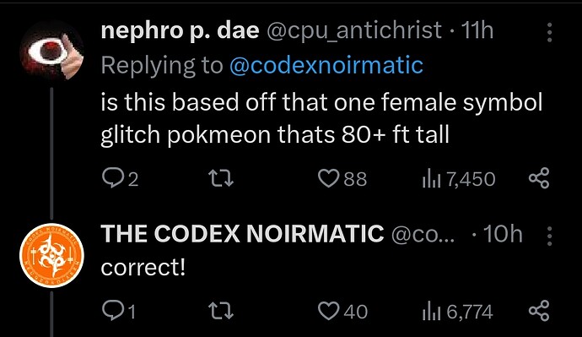This screenshot has width=582, height=337.
Task: Visit nephro p. dae's profile name
Action: tap(180, 31)
